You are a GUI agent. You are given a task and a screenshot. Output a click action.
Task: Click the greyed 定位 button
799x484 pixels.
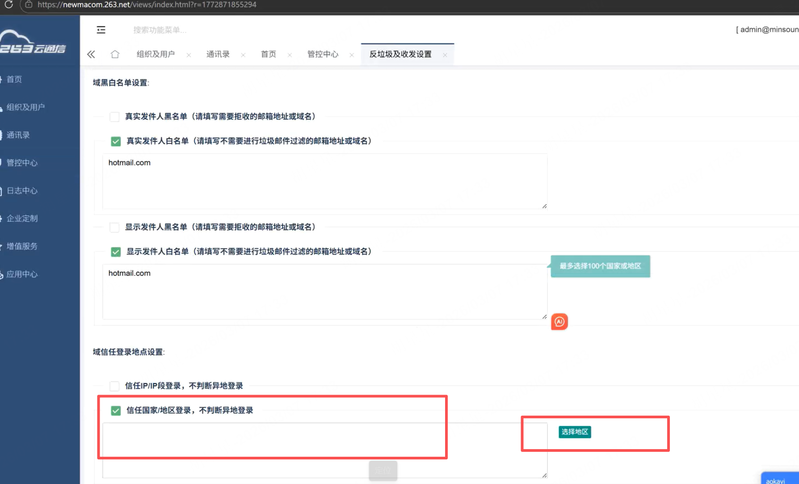point(383,471)
